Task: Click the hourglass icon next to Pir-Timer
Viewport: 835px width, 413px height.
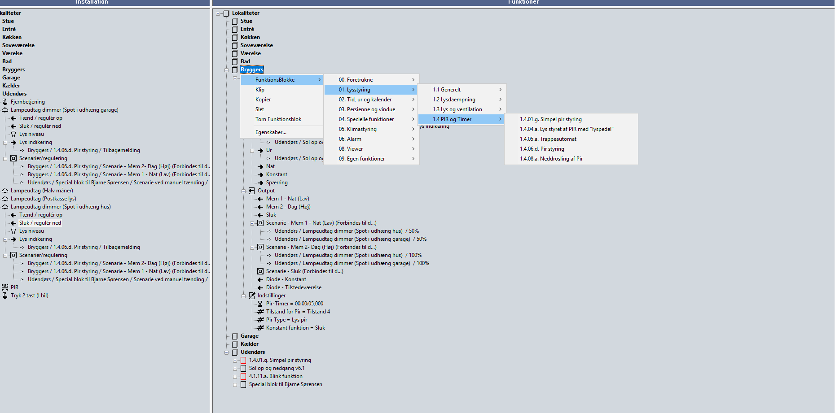Action: pyautogui.click(x=260, y=304)
